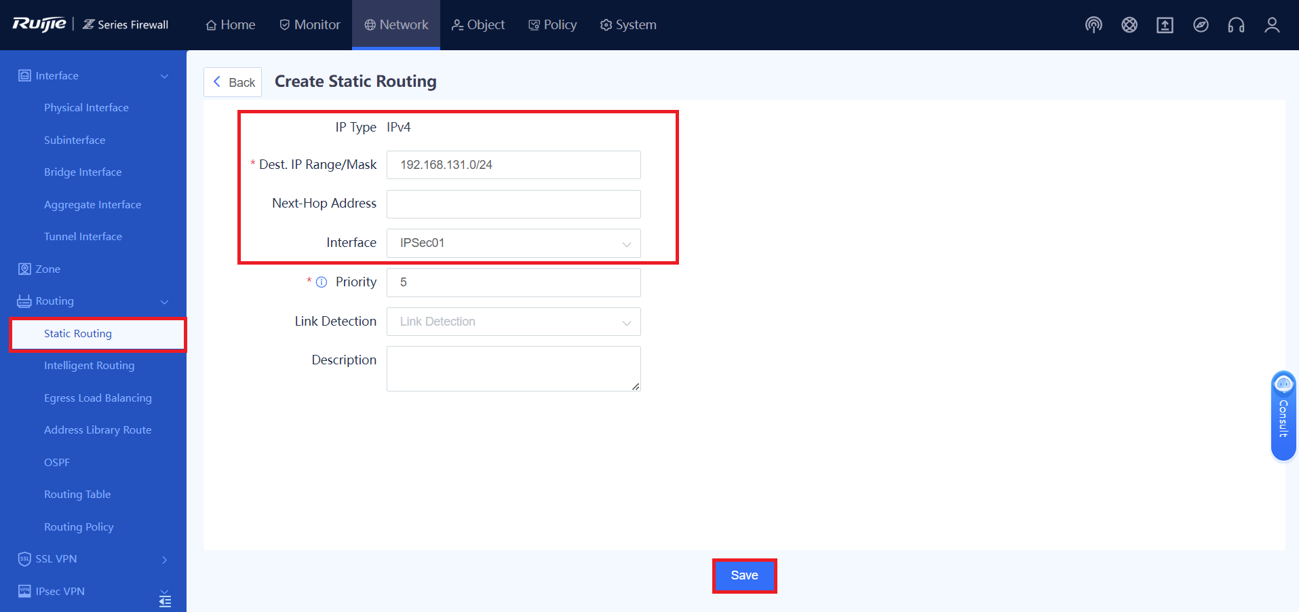Open Routing Policy page
The width and height of the screenshot is (1299, 612).
coord(79,527)
